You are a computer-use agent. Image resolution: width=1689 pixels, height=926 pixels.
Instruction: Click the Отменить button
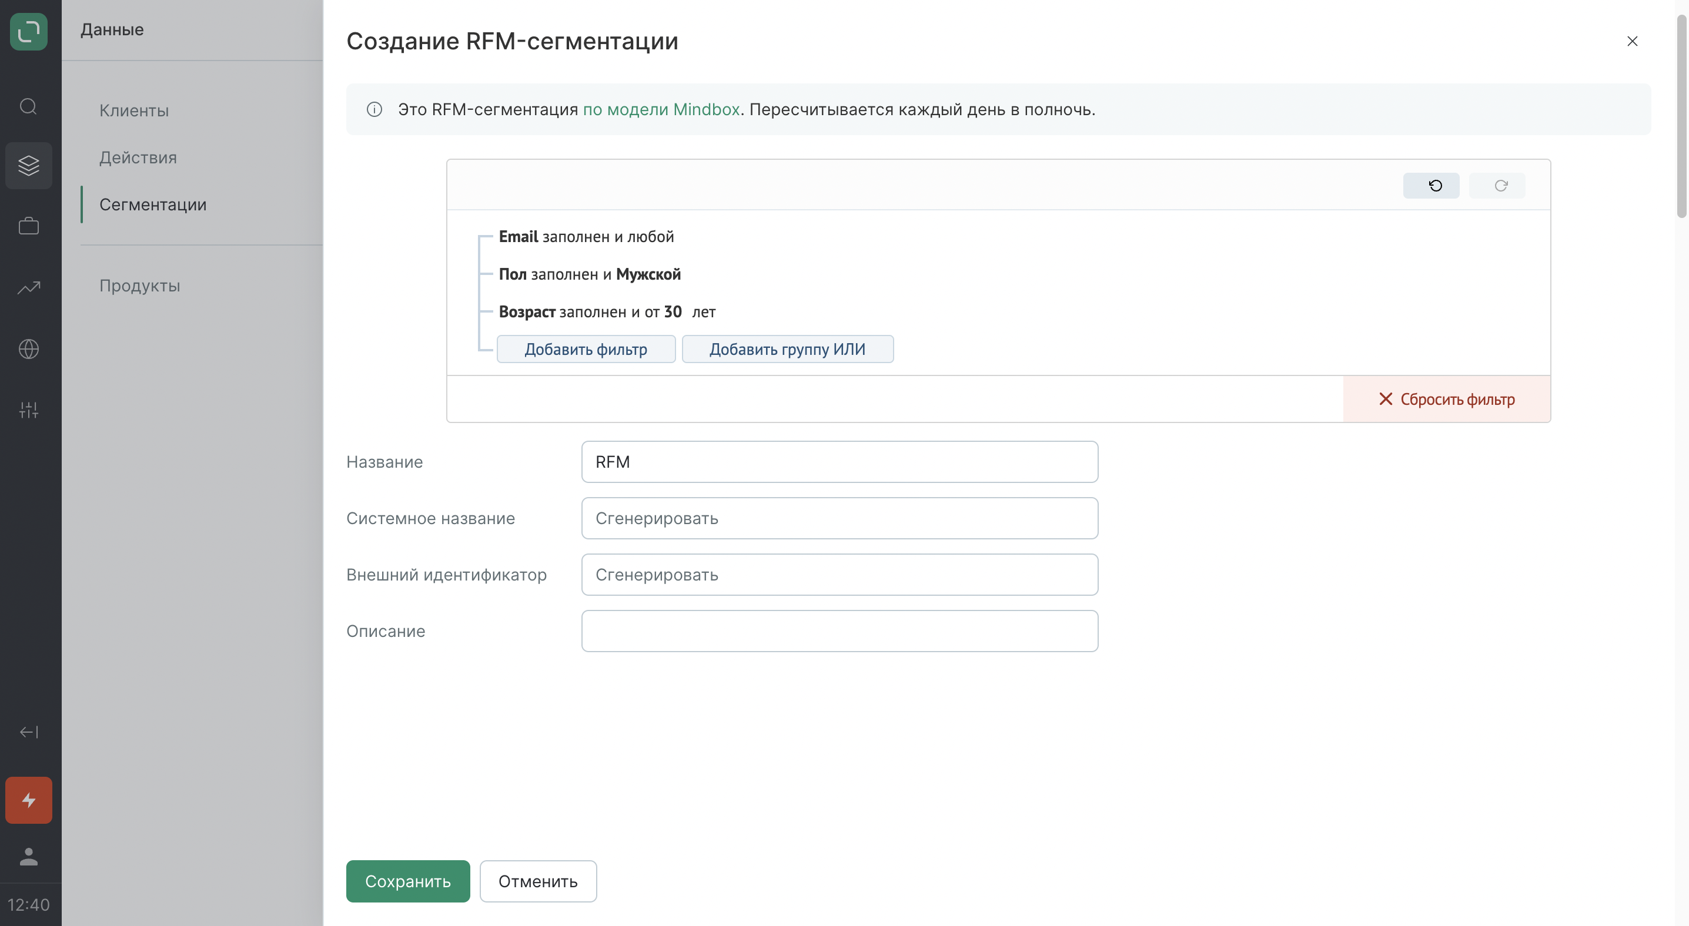click(x=539, y=881)
